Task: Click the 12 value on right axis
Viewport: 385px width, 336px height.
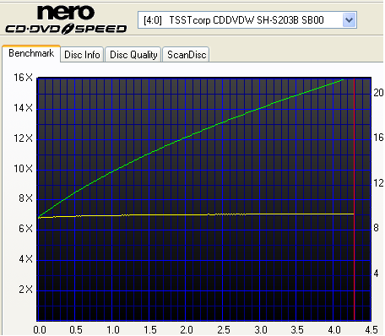Action: (378, 183)
